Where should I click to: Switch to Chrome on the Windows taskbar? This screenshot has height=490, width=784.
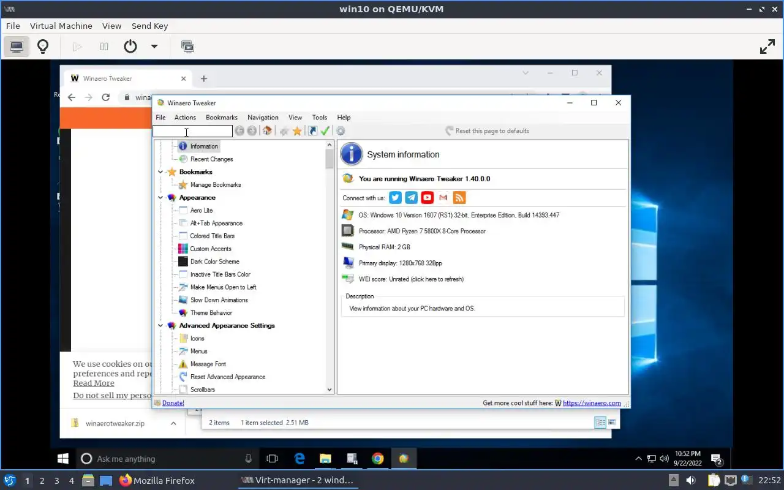[x=377, y=458]
